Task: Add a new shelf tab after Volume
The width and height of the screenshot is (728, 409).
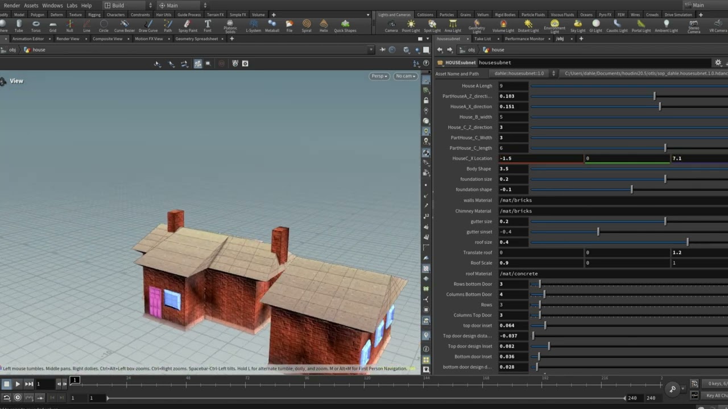Action: [x=274, y=15]
